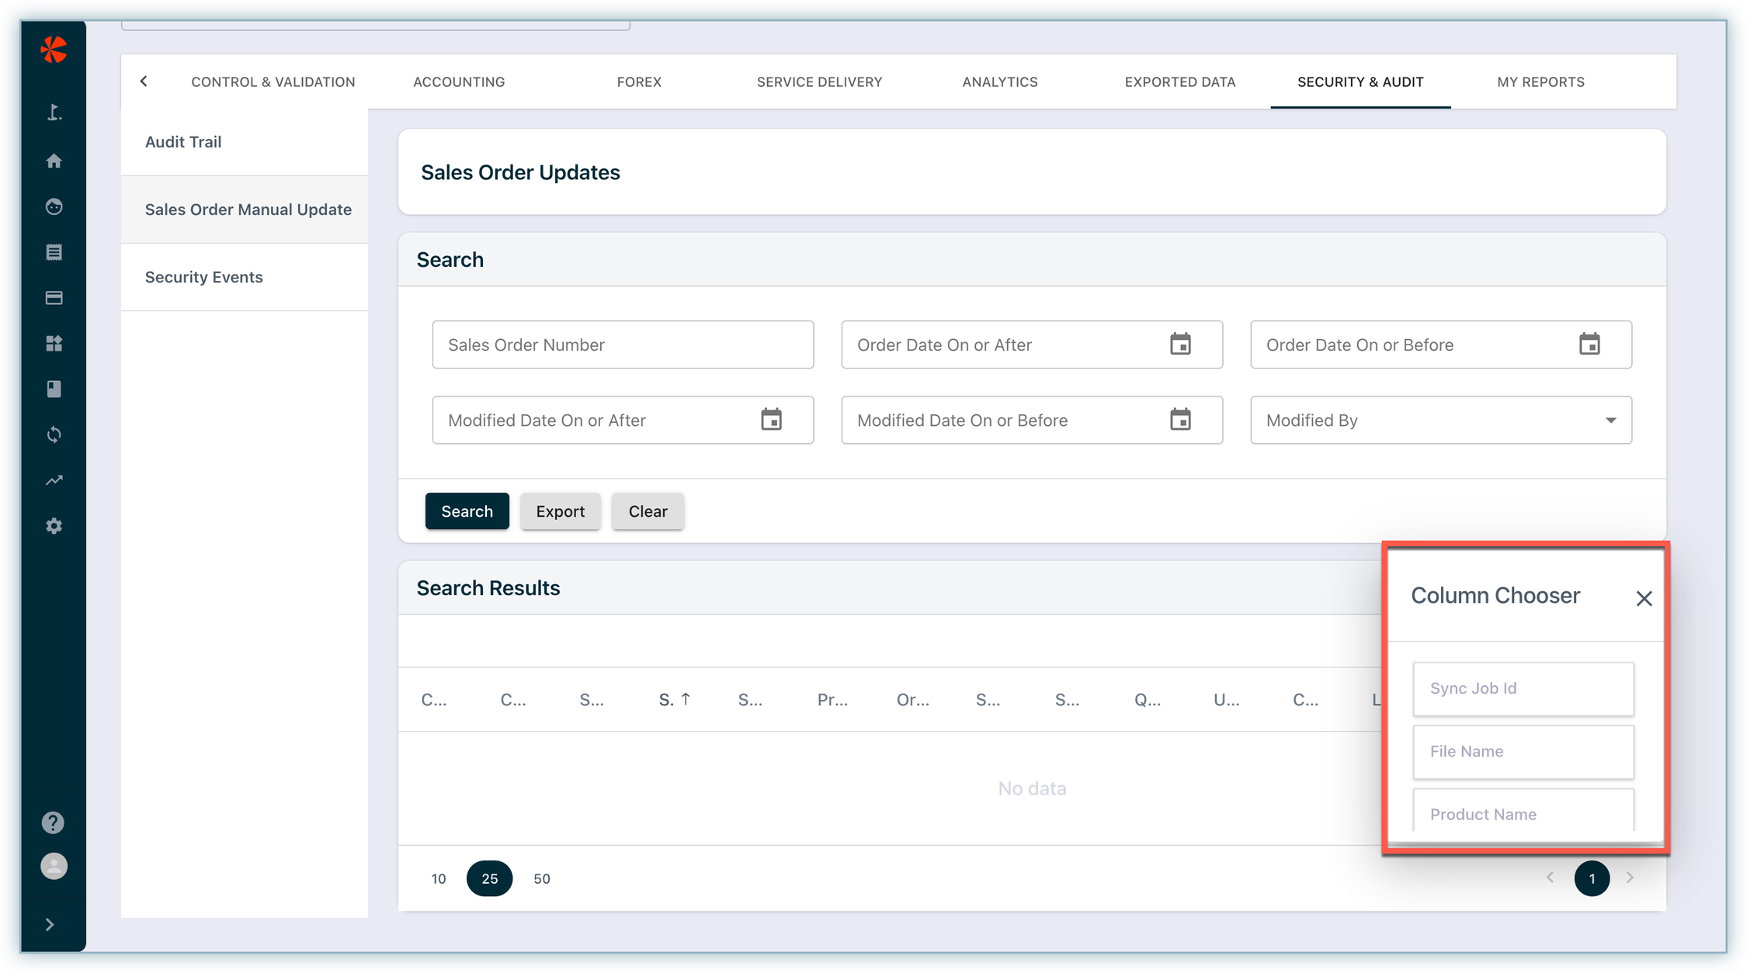Viewport: 1747px width, 973px height.
Task: Expand the left sidebar with chevron
Action: point(50,924)
